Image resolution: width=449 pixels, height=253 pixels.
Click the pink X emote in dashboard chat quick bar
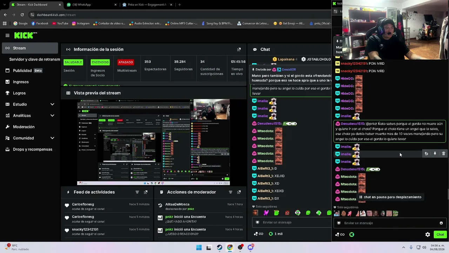tap(266, 213)
